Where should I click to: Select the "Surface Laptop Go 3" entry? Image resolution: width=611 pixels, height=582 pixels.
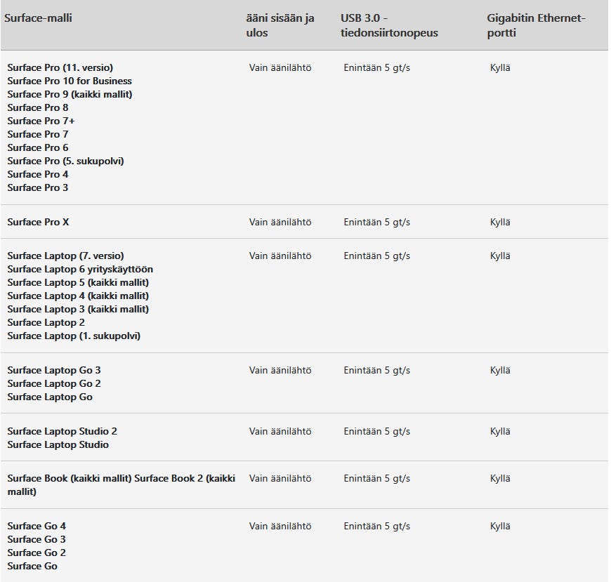click(54, 370)
